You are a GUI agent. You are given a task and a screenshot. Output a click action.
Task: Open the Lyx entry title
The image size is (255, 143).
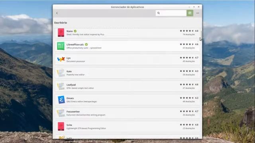coord(69,58)
